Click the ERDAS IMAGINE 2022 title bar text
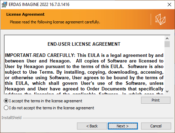 [39, 5]
